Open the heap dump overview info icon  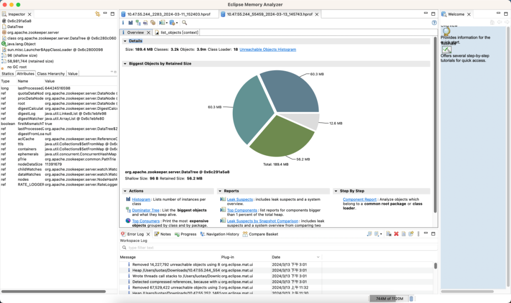click(123, 23)
